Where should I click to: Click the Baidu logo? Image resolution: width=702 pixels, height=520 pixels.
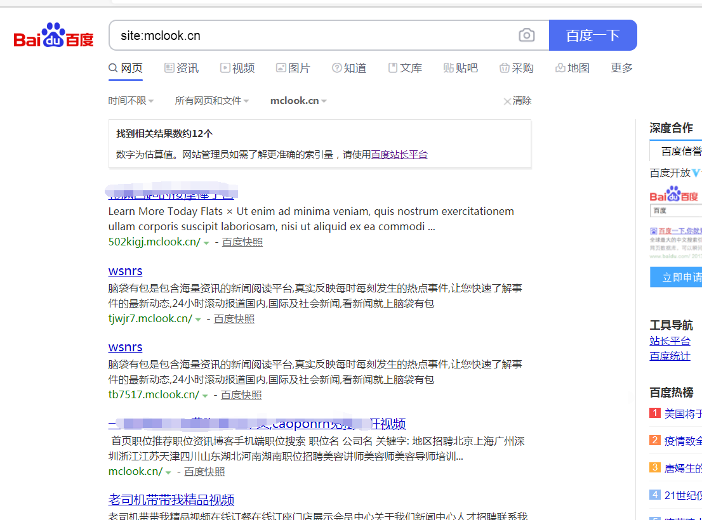pyautogui.click(x=53, y=35)
